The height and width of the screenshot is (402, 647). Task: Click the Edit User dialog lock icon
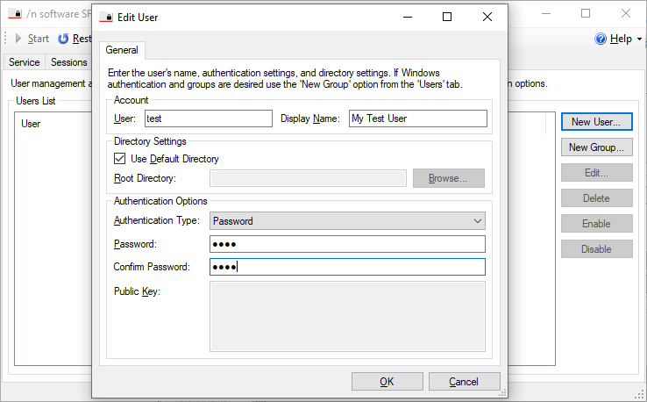click(x=105, y=17)
